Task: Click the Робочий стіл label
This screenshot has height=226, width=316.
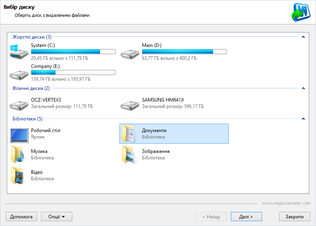Action: [x=45, y=130]
